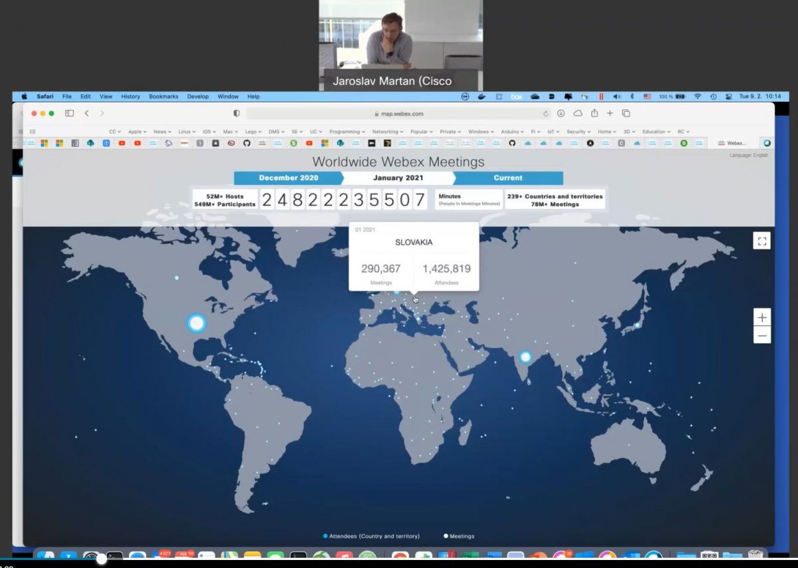798x568 pixels.
Task: Enter fullscreen map view
Action: (x=761, y=241)
